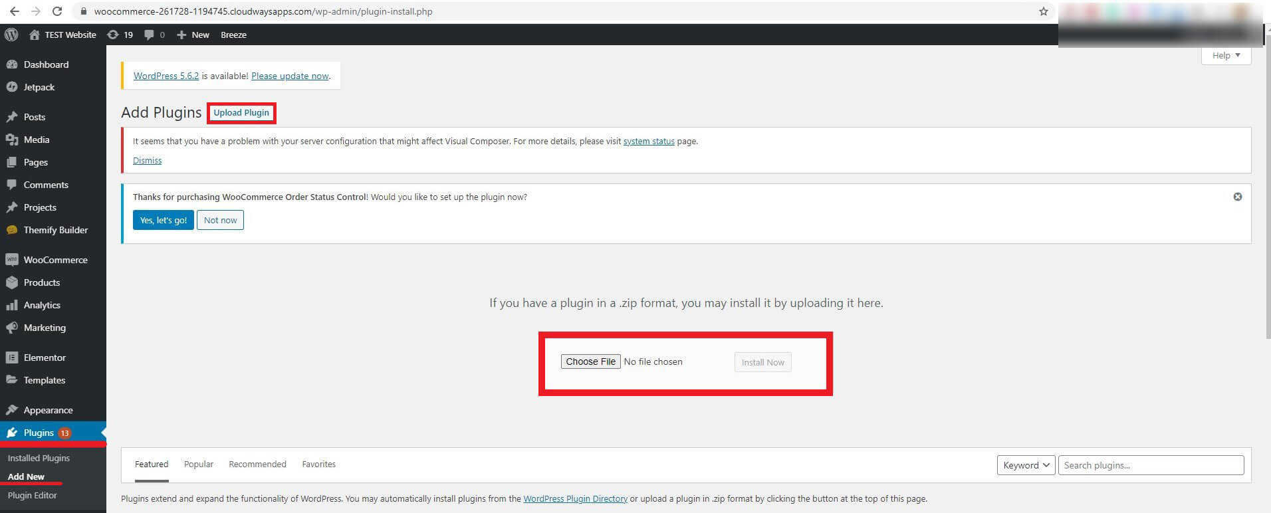Open the WordPress logo menu
Viewport: 1271px width, 513px height.
11,35
